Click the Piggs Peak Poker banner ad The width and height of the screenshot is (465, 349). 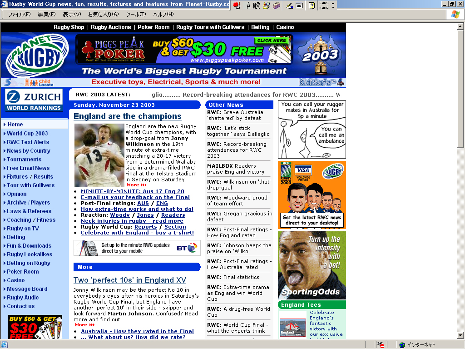click(x=184, y=49)
